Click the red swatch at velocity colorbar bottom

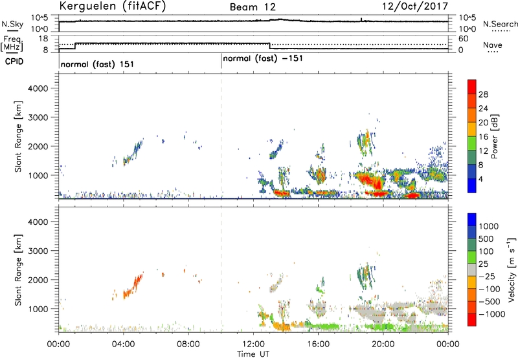[x=472, y=320]
